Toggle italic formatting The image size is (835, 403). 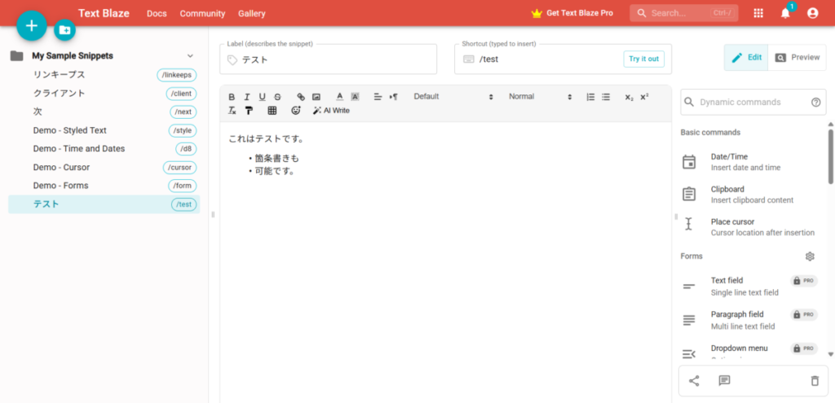pos(246,97)
